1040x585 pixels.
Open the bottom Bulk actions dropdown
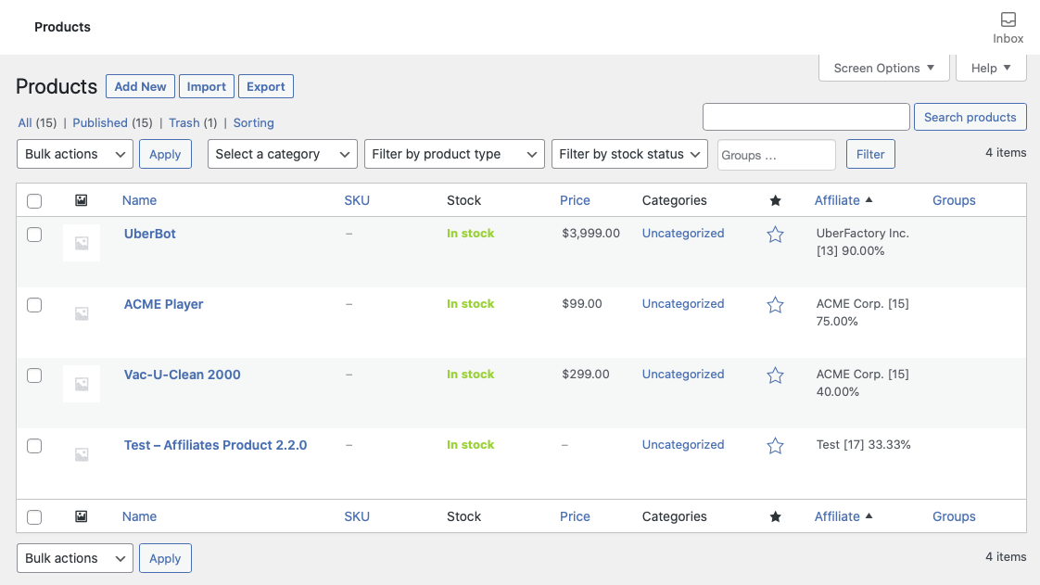point(75,558)
